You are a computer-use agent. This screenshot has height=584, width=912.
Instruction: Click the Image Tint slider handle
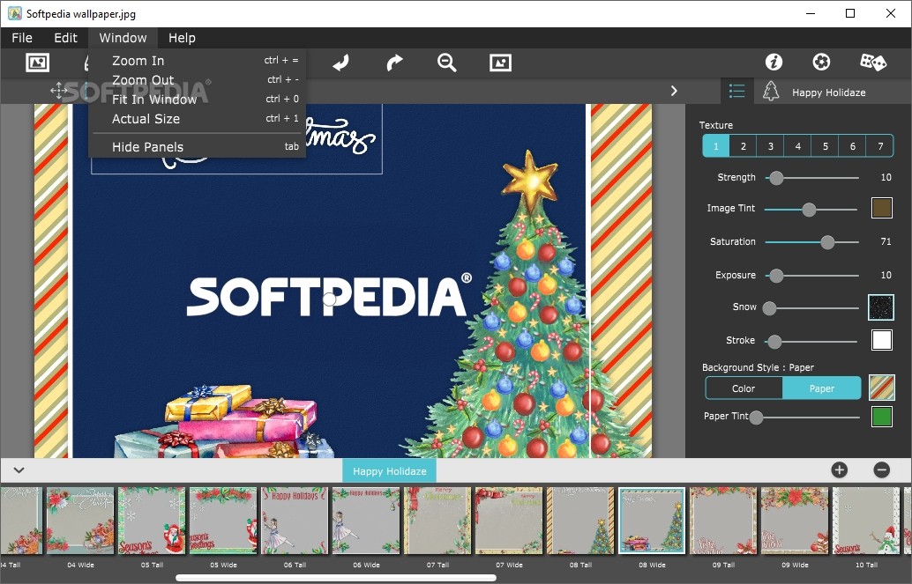click(809, 210)
